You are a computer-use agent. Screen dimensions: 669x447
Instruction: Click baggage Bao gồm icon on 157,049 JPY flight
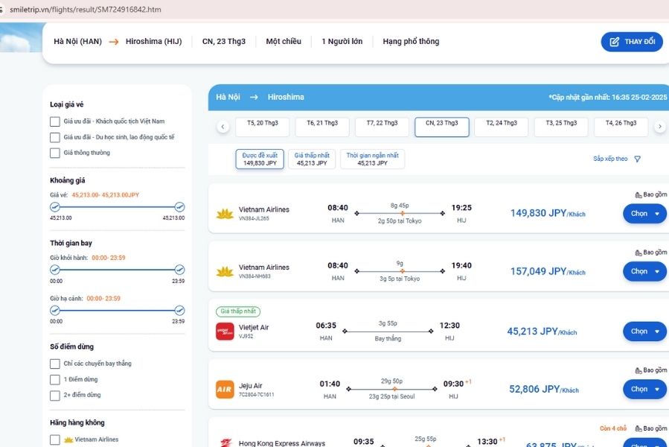[x=638, y=253]
